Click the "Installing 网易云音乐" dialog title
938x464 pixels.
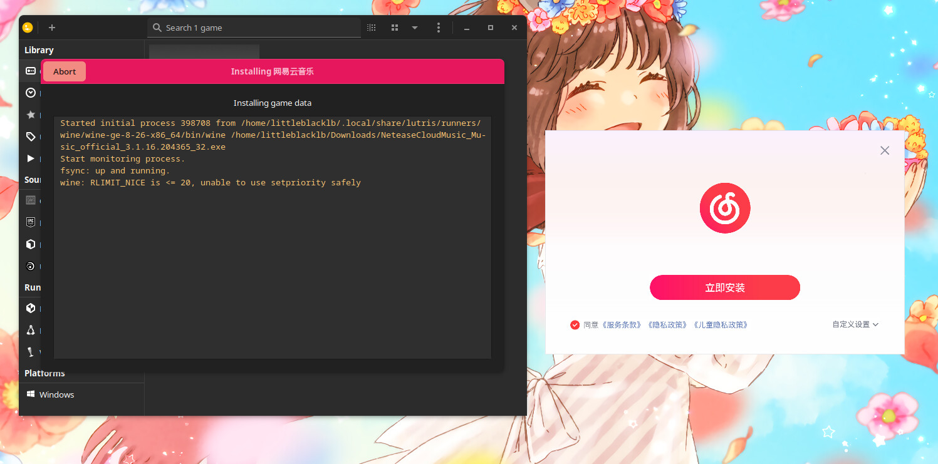point(272,71)
